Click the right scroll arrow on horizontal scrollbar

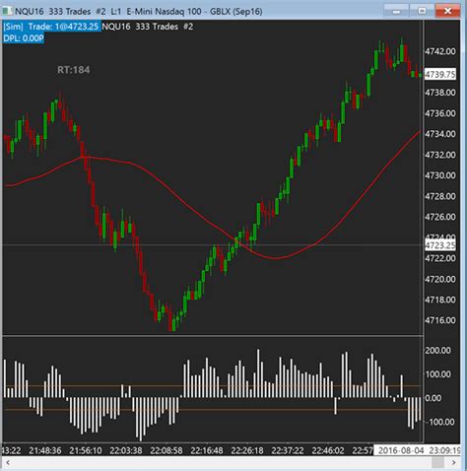click(454, 462)
